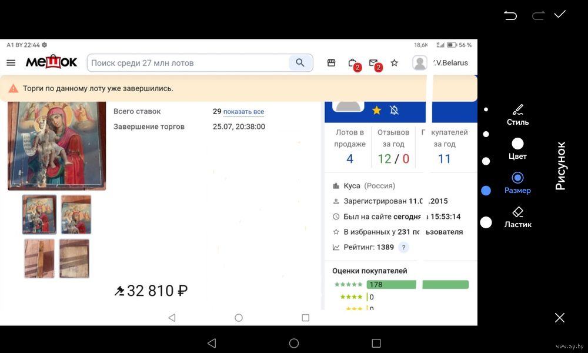Tap the inner screenshot home circle

[x=239, y=318]
